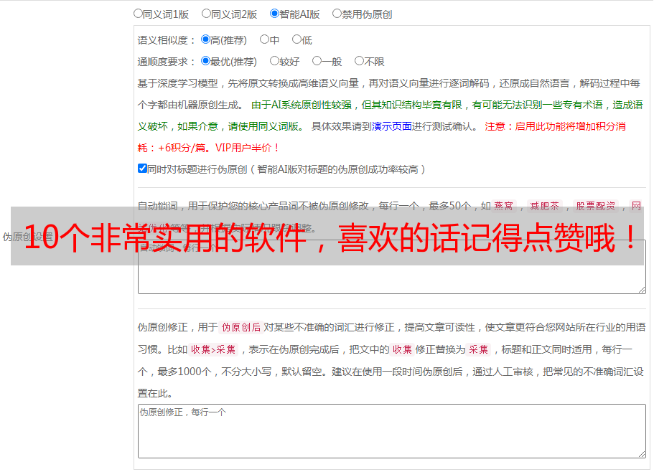This screenshot has width=654, height=472.
Task: Open the 演示页面 link
Action: (392, 126)
